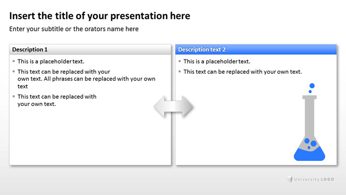Select the grey double-headed arrow shape
The image size is (346, 195).
click(173, 106)
